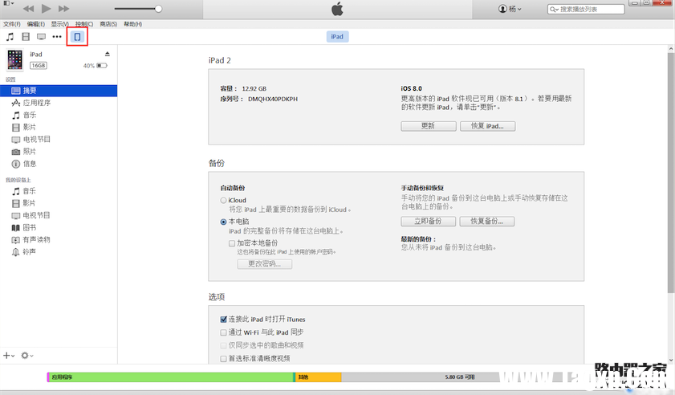Screen dimensions: 675x395
Task: Select the 本电脑 backup radio button
Action: (223, 222)
